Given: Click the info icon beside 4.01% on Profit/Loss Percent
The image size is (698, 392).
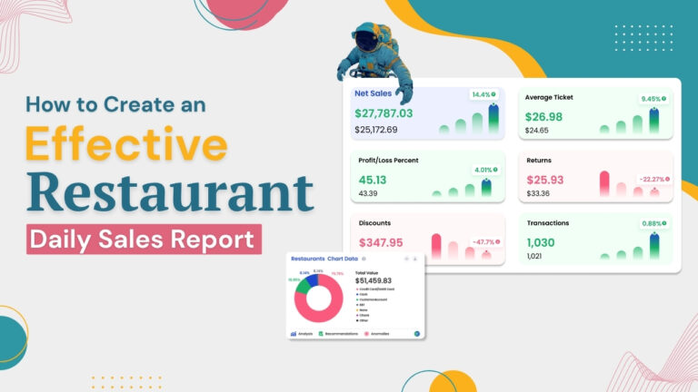Looking at the screenshot, I should pos(495,170).
